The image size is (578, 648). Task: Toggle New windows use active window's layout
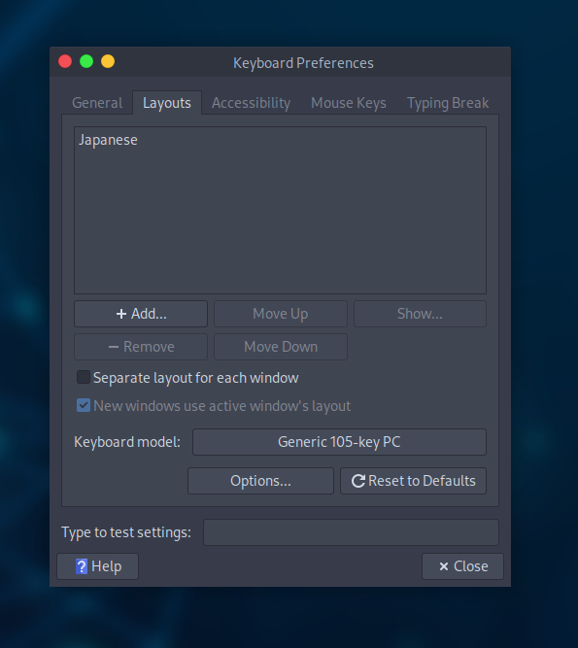click(84, 405)
